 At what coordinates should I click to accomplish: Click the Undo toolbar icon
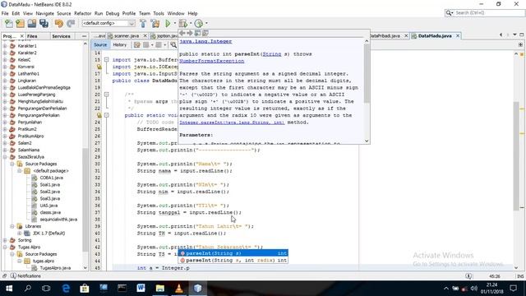coord(59,24)
